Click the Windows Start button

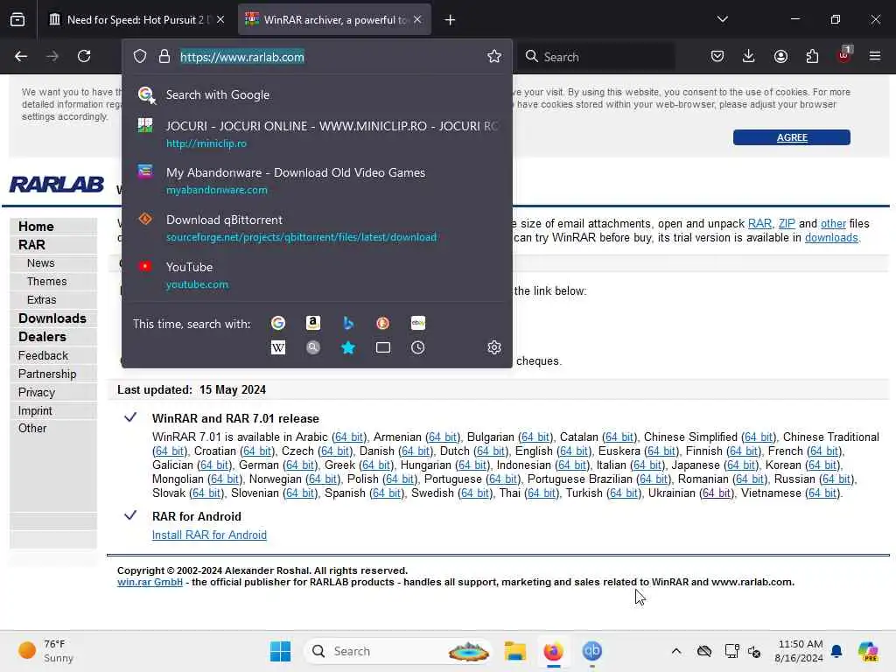280,651
